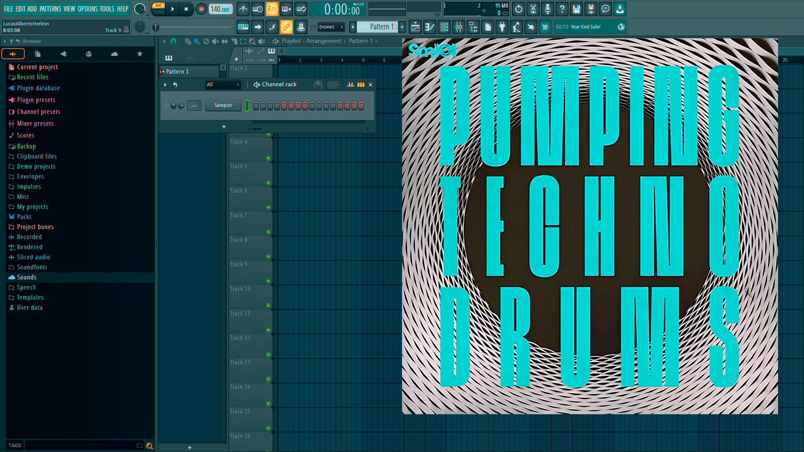Open browser cloud tab

[114, 54]
